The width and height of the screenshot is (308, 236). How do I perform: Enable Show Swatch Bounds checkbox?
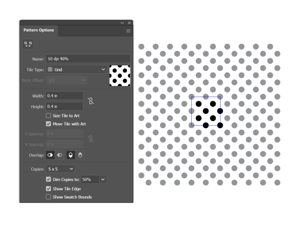48,197
